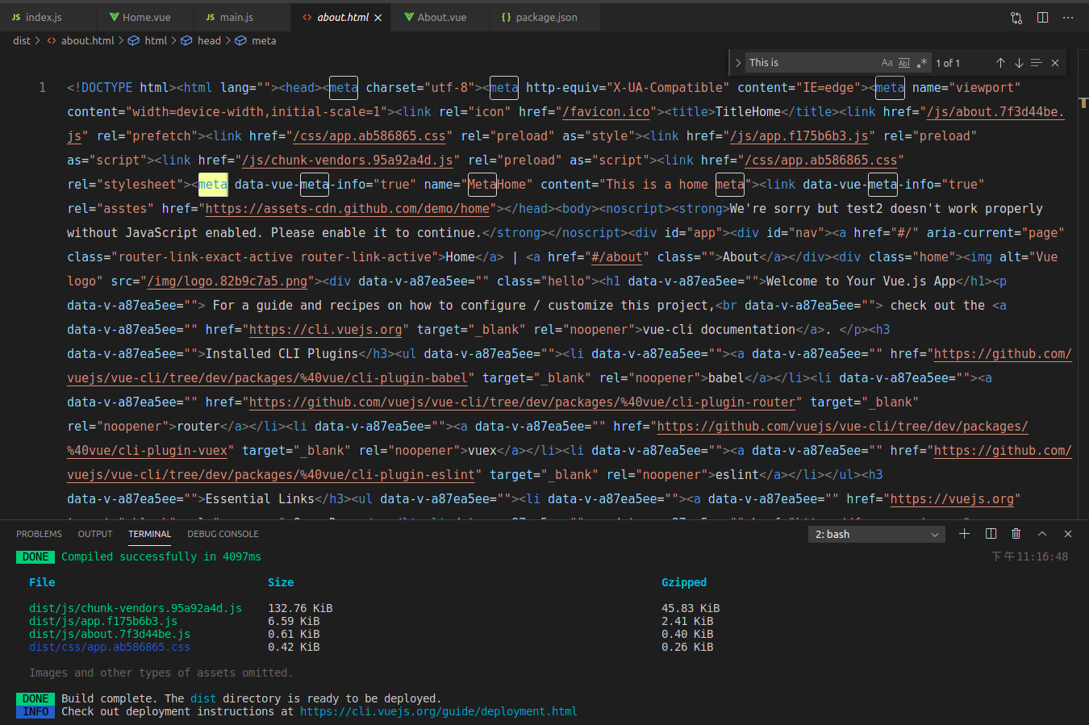This screenshot has width=1089, height=725.
Task: Click the find input containing 'This is'
Action: pyautogui.click(x=812, y=63)
